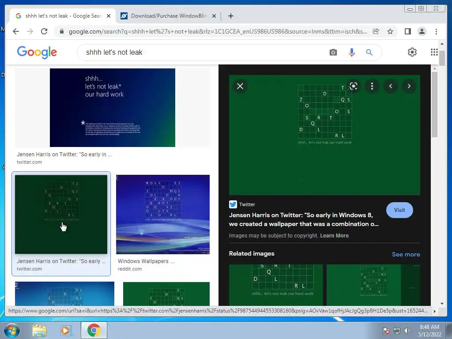Image resolution: width=452 pixels, height=339 pixels.
Task: Click Learn More copyright link
Action: 334,236
